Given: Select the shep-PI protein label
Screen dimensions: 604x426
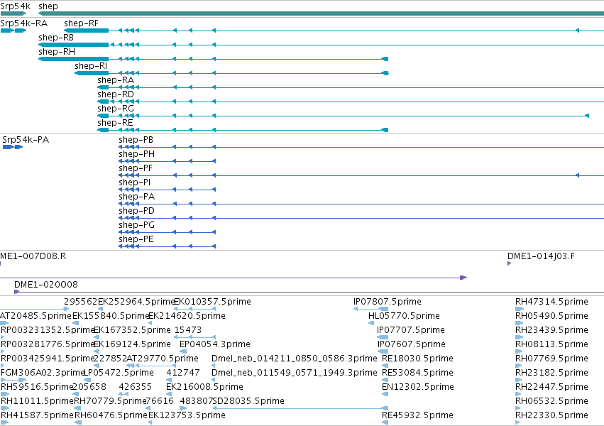Looking at the screenshot, I should [135, 182].
